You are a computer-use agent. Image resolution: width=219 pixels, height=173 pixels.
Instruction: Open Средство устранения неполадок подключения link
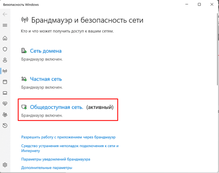[70, 148]
